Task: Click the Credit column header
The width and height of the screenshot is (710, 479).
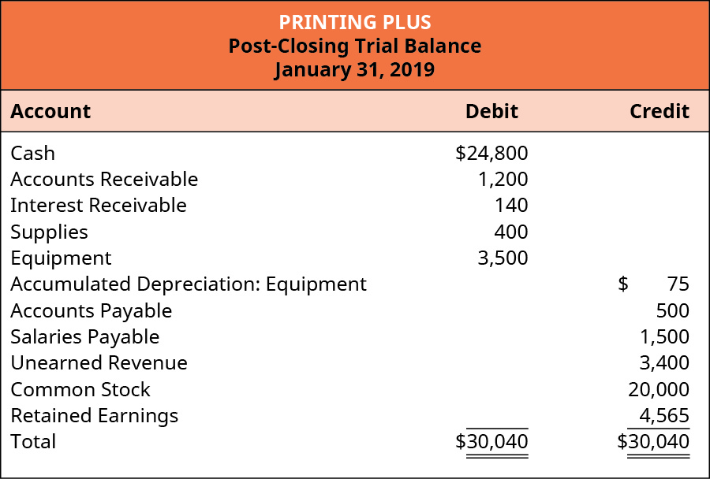Action: click(x=659, y=112)
